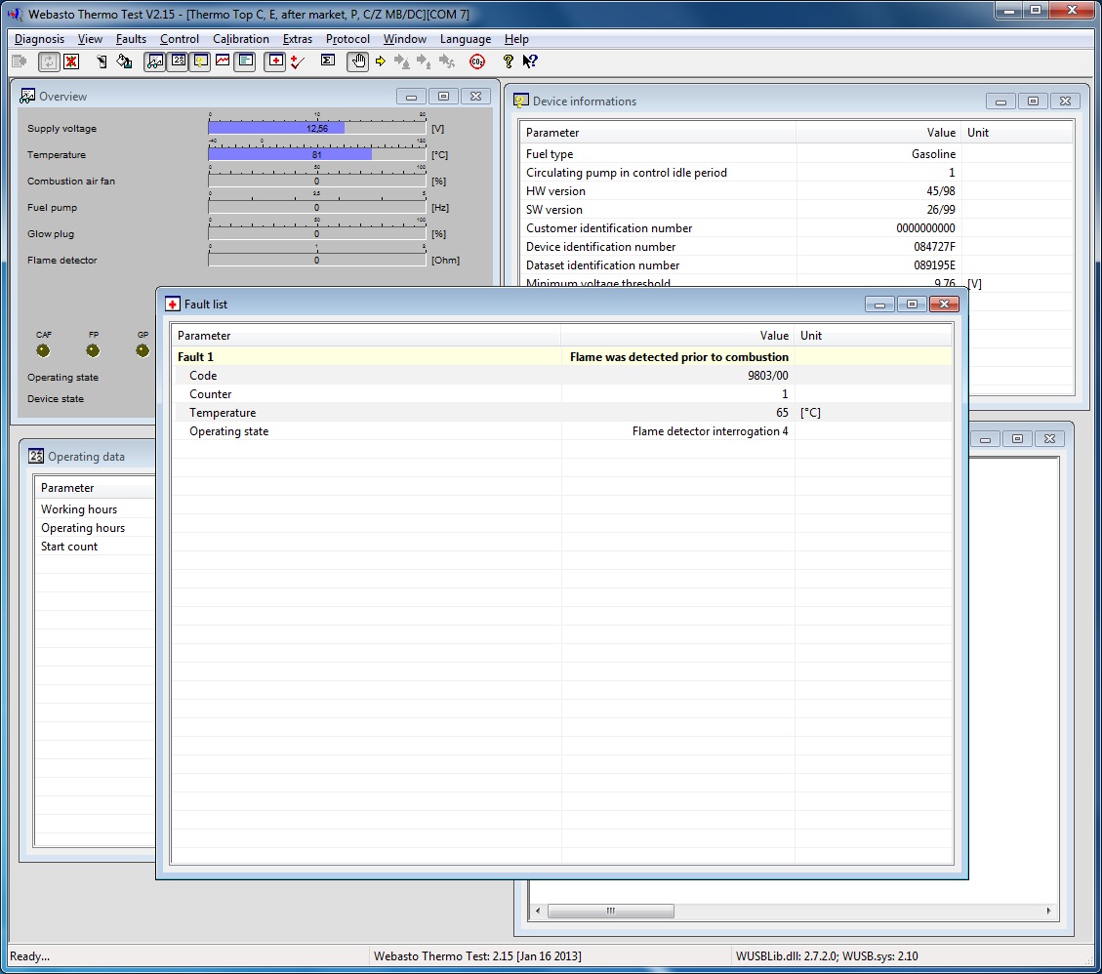This screenshot has height=974, width=1102.
Task: Toggle the Operating data toolbar icon
Action: (178, 61)
